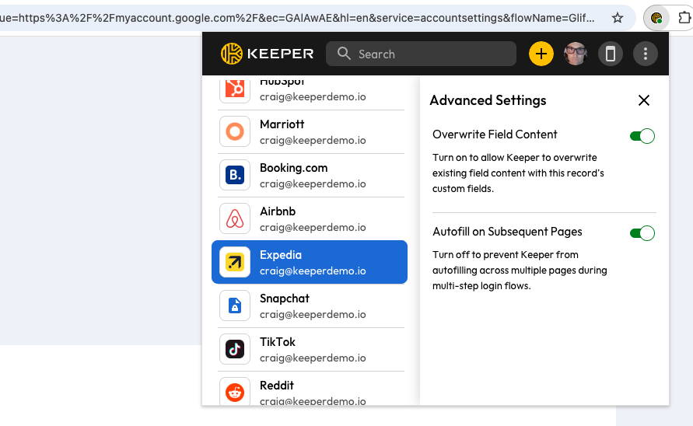Click the Marriott record icon

[235, 131]
